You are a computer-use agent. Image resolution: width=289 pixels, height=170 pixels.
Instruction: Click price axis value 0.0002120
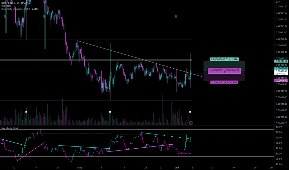281,26
